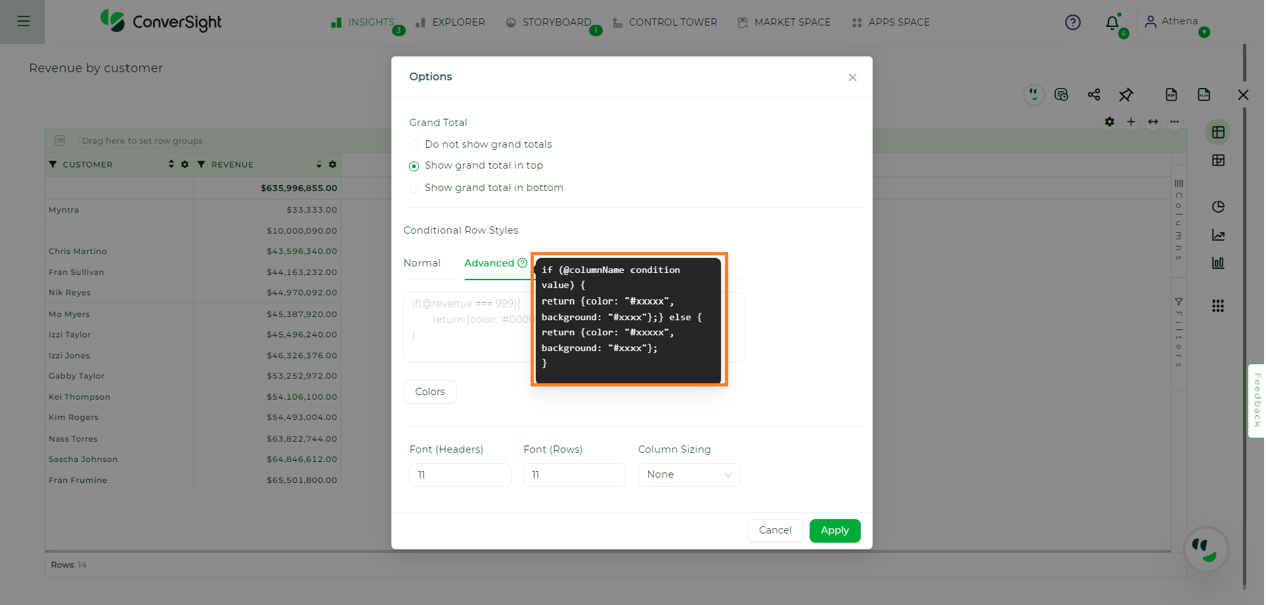Open the Columns side panel

[x=1179, y=220]
